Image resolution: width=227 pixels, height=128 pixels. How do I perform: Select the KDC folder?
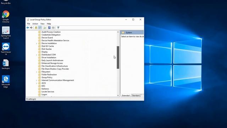[x=43, y=86]
